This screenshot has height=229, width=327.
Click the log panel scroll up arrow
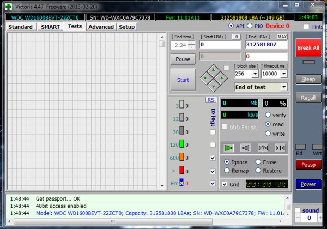click(x=288, y=198)
